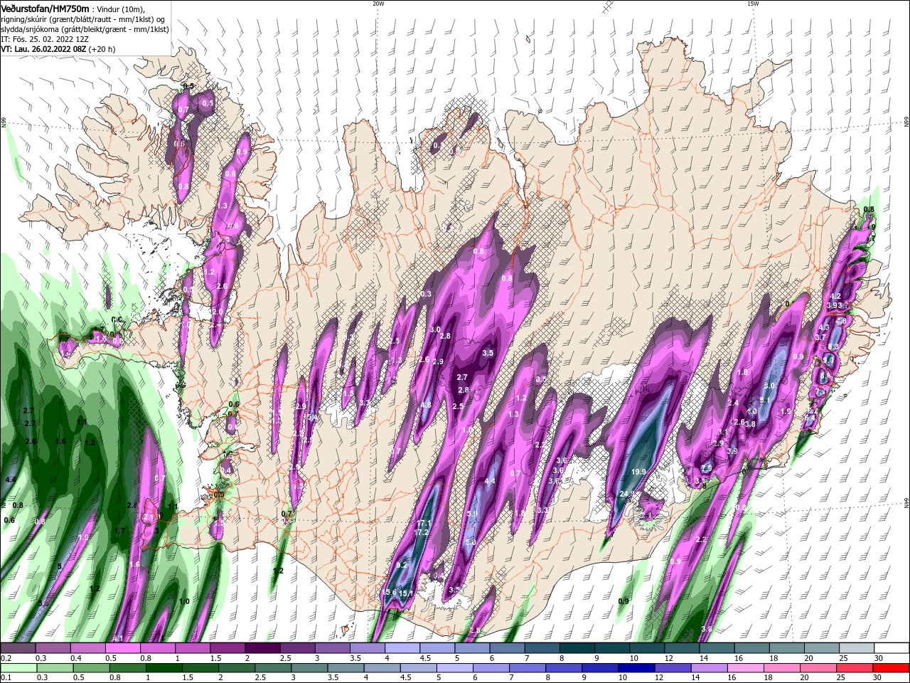Select the bright pink swatch left of 0.8 on the snow scale
The image size is (910, 683).
tap(122, 648)
